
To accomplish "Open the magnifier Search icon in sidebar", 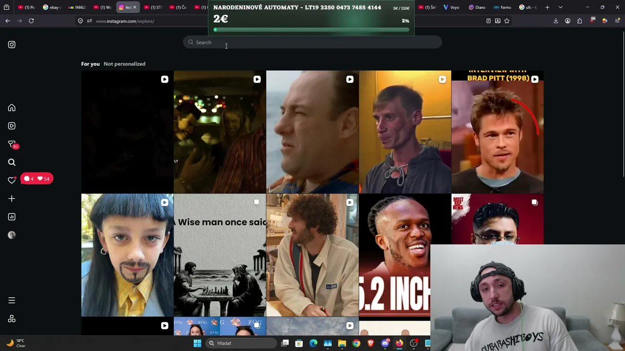I will [x=12, y=162].
